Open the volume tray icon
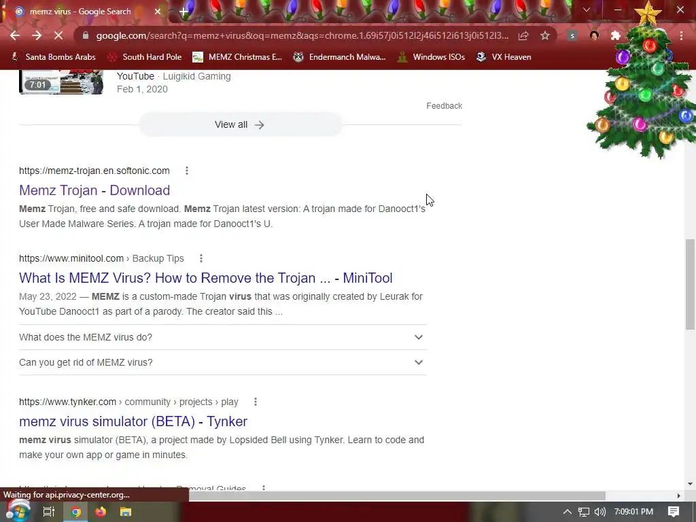Viewport: 696px width, 522px height. (x=599, y=512)
